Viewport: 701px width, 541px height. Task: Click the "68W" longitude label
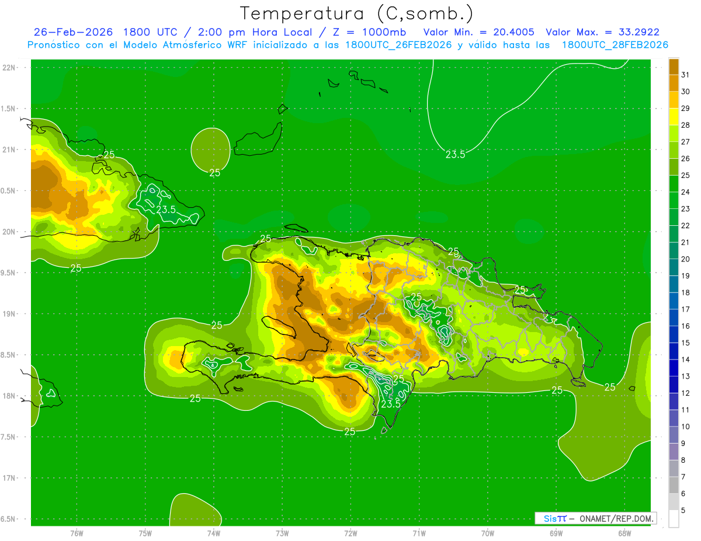(x=624, y=533)
